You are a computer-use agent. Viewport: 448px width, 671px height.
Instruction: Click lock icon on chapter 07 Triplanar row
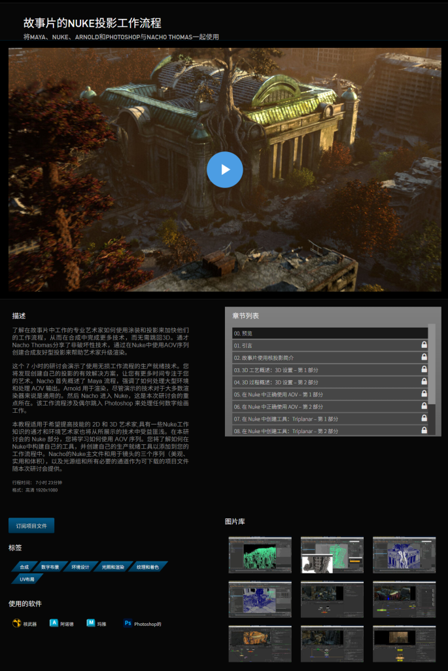pos(424,419)
